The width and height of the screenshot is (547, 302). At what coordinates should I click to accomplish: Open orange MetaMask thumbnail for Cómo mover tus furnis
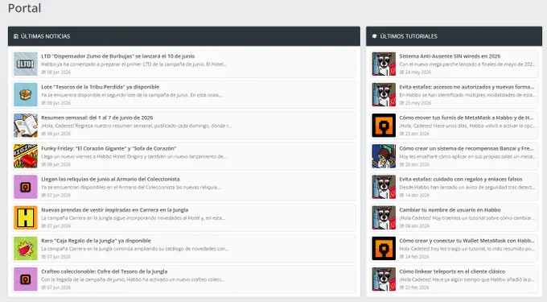(x=384, y=126)
